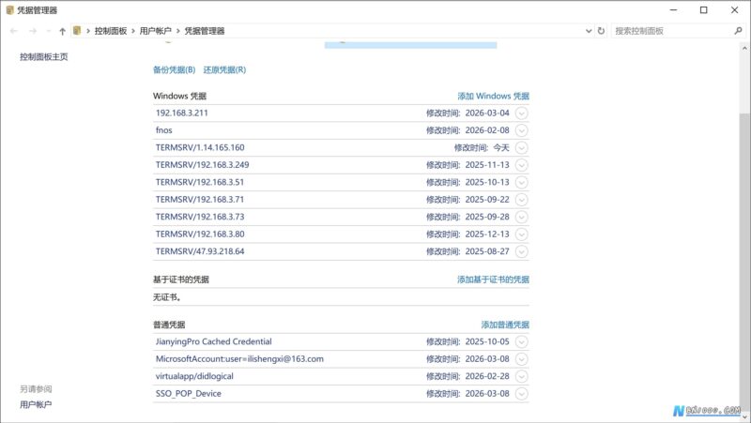Go to 控制面板主页 in the sidebar
The height and width of the screenshot is (423, 751).
pos(43,57)
